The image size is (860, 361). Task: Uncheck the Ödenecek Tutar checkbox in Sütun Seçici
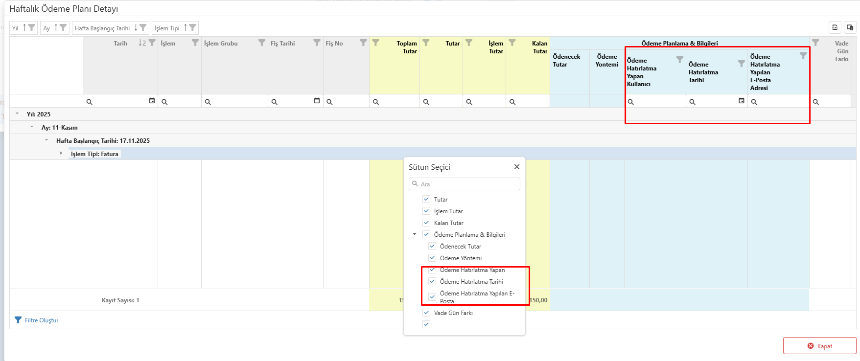432,246
